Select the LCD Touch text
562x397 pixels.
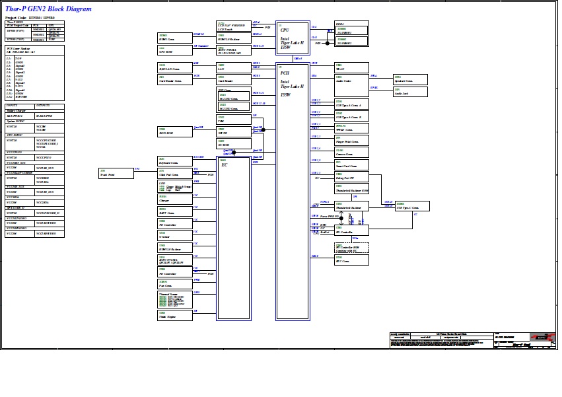pos(225,30)
